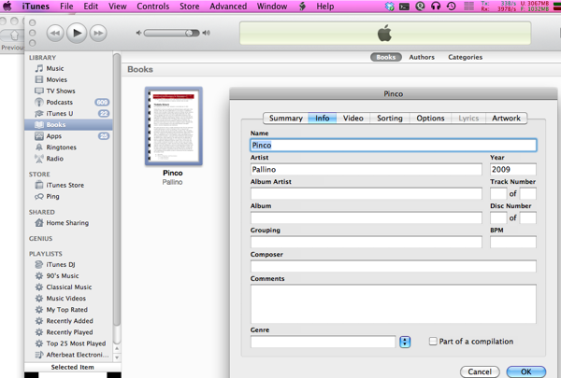Open File menu

click(66, 7)
